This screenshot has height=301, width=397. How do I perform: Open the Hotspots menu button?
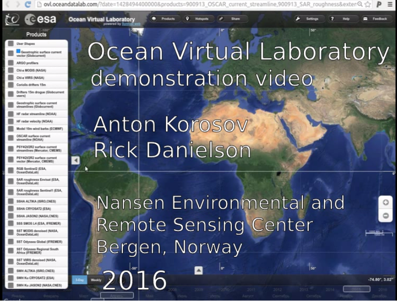[x=199, y=19]
